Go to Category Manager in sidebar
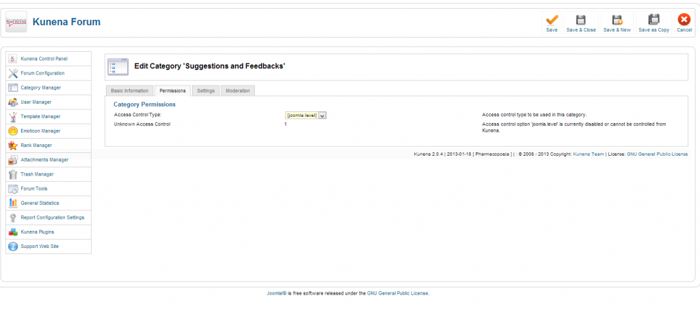This screenshot has height=317, width=700. (40, 87)
